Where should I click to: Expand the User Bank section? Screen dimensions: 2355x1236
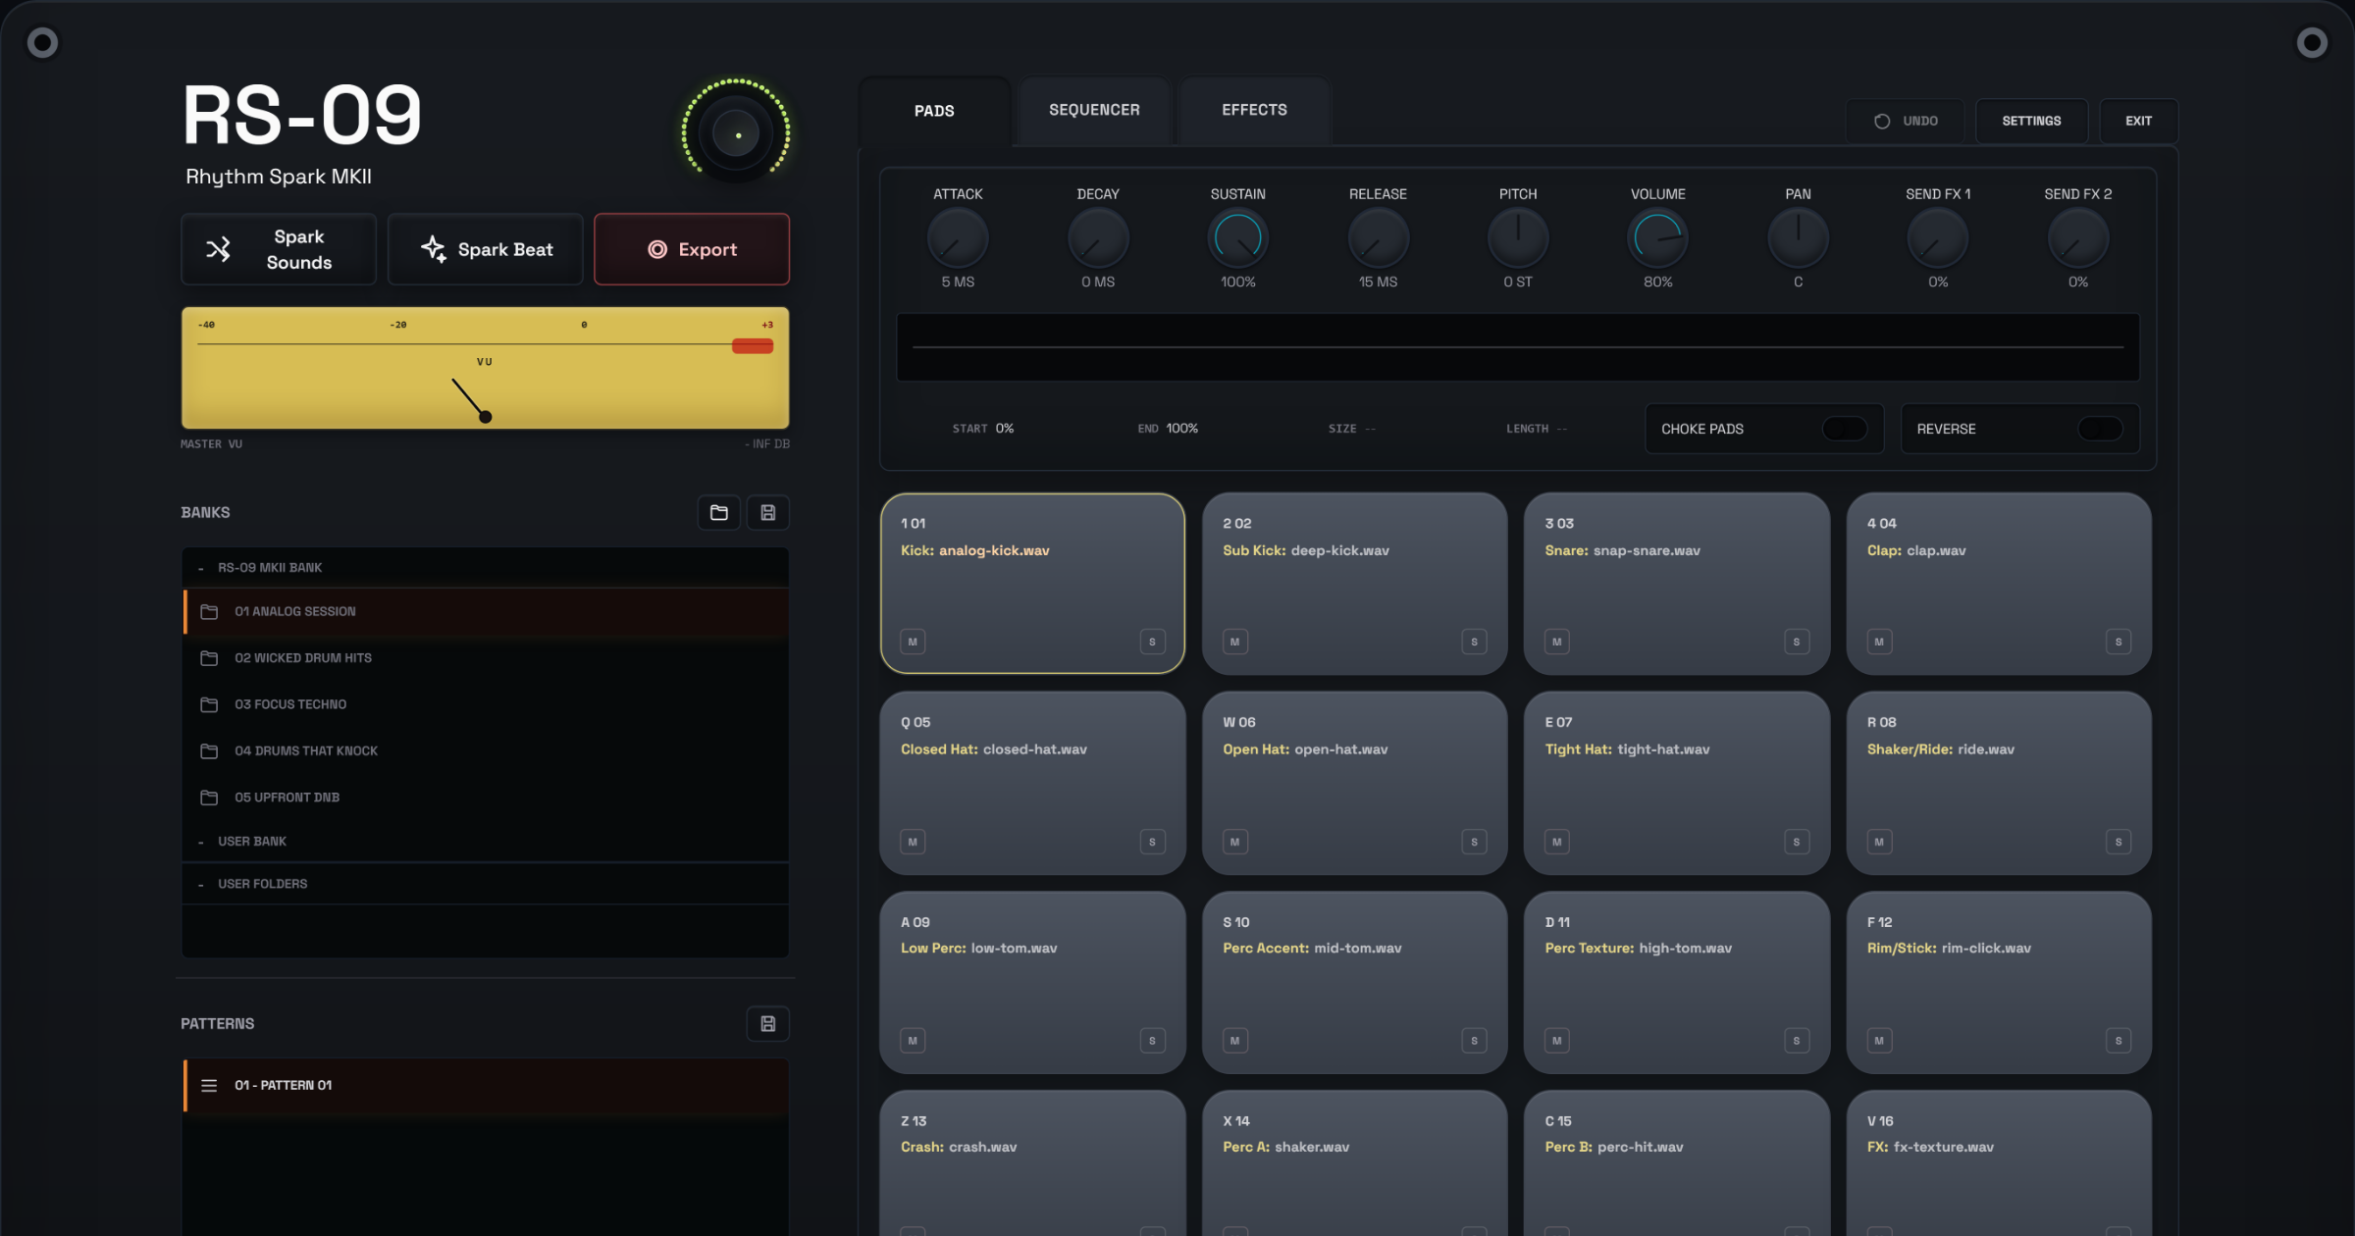(x=486, y=842)
